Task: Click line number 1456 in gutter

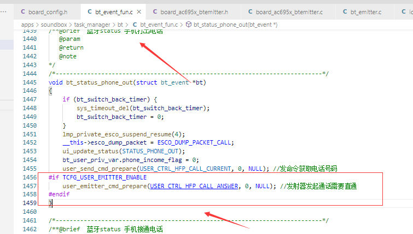Action: tap(30, 177)
